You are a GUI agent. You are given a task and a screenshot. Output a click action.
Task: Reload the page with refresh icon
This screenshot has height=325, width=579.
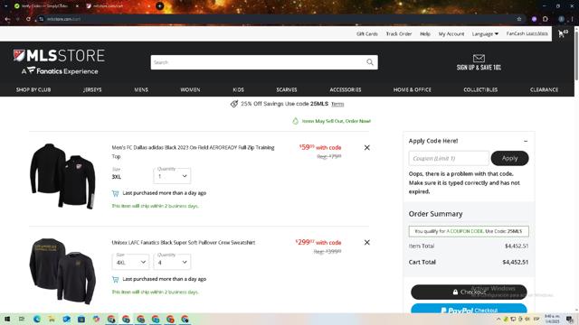click(28, 19)
